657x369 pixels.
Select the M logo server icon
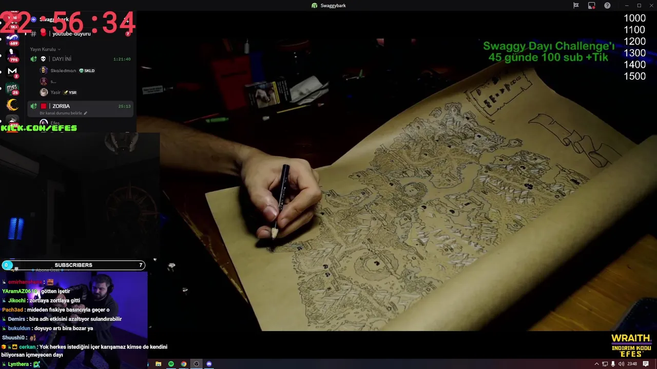coord(12,71)
